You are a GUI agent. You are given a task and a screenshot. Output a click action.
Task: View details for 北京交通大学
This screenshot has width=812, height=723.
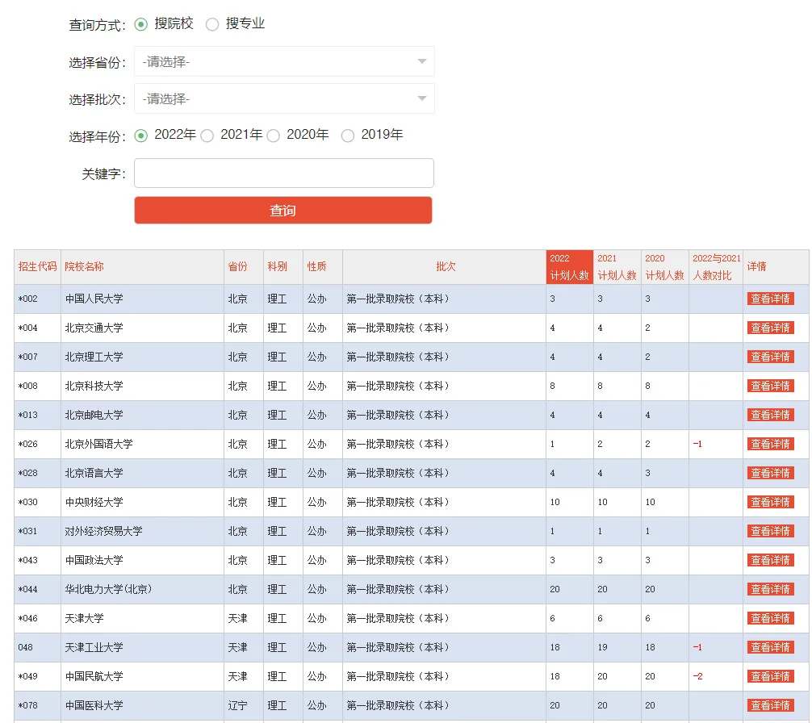(771, 328)
